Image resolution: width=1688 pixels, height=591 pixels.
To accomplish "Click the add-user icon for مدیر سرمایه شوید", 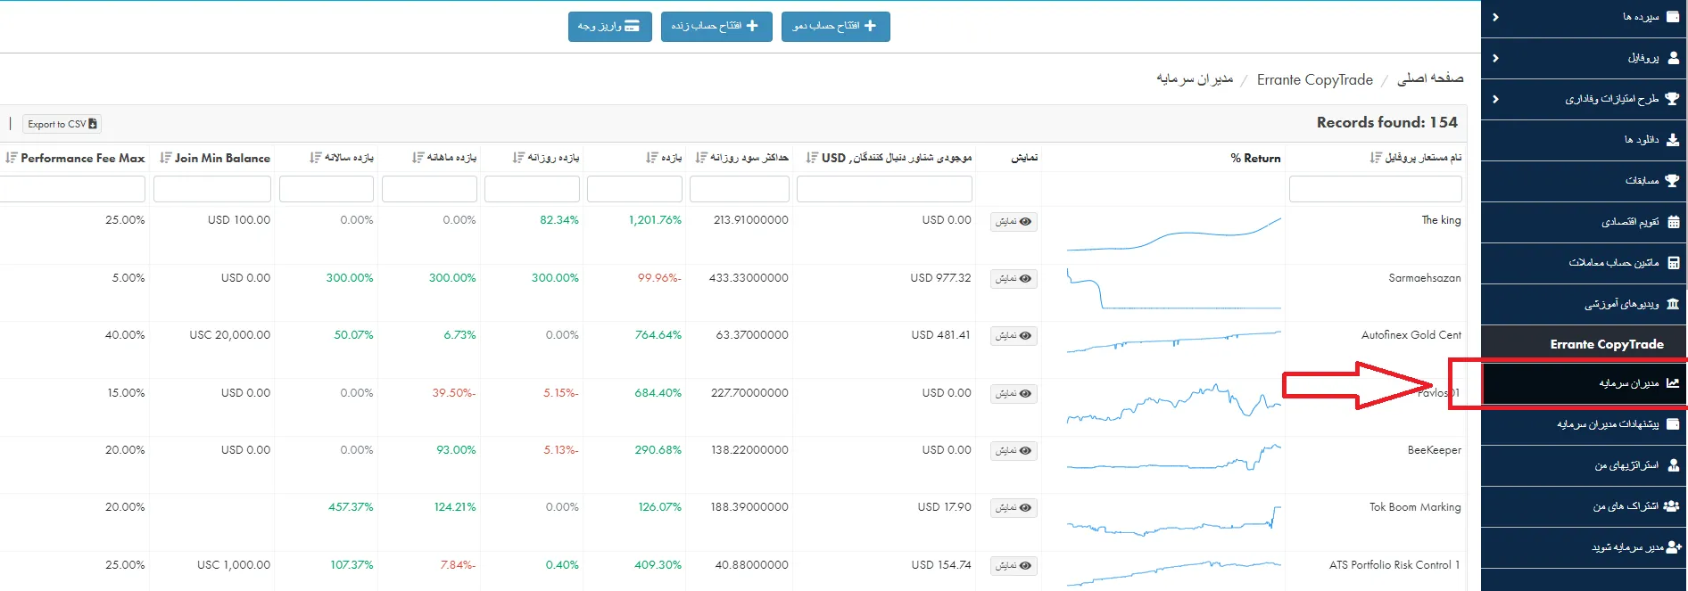I will pos(1673,547).
